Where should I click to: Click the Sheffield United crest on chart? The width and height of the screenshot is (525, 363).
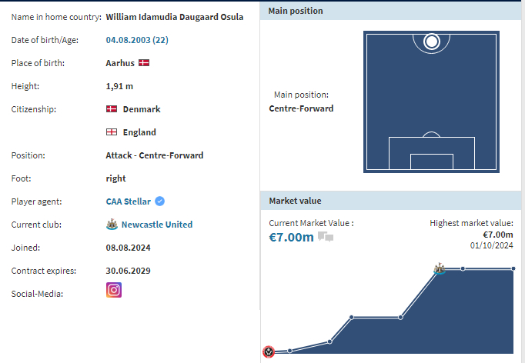[x=269, y=351]
